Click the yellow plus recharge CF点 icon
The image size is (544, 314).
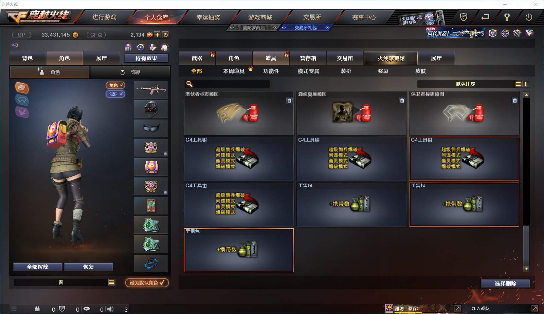157,35
